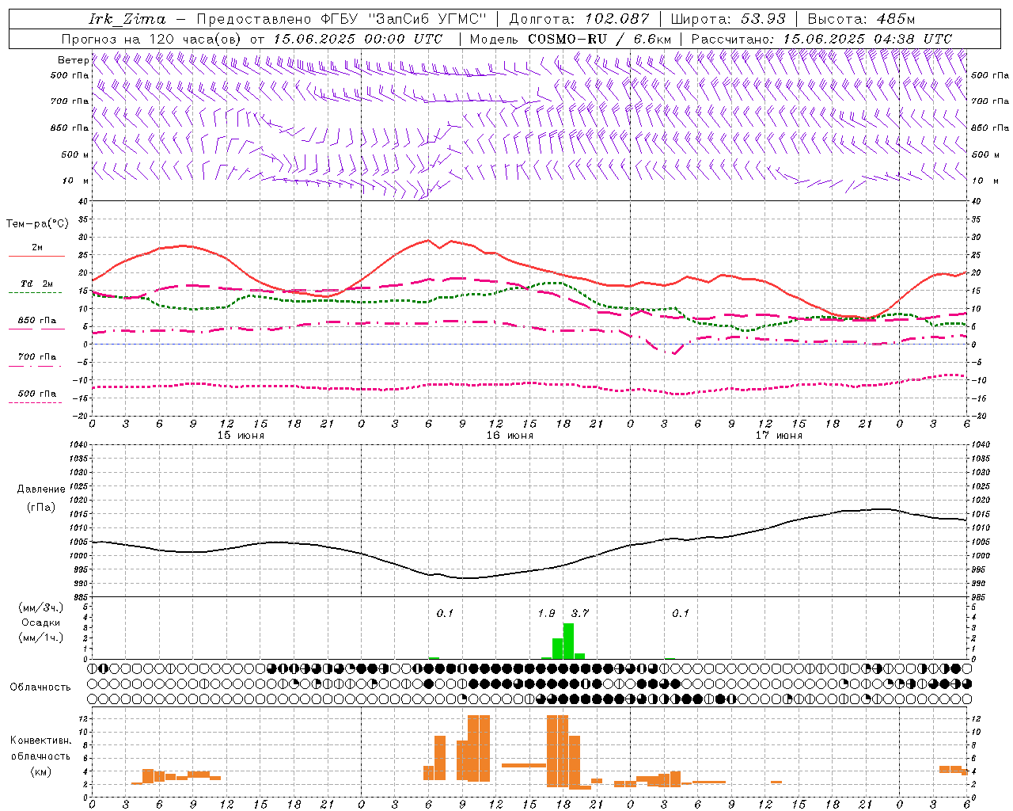Click the '(км)' convective height unit
Image resolution: width=1013 pixels, height=811 pixels.
pyautogui.click(x=41, y=771)
